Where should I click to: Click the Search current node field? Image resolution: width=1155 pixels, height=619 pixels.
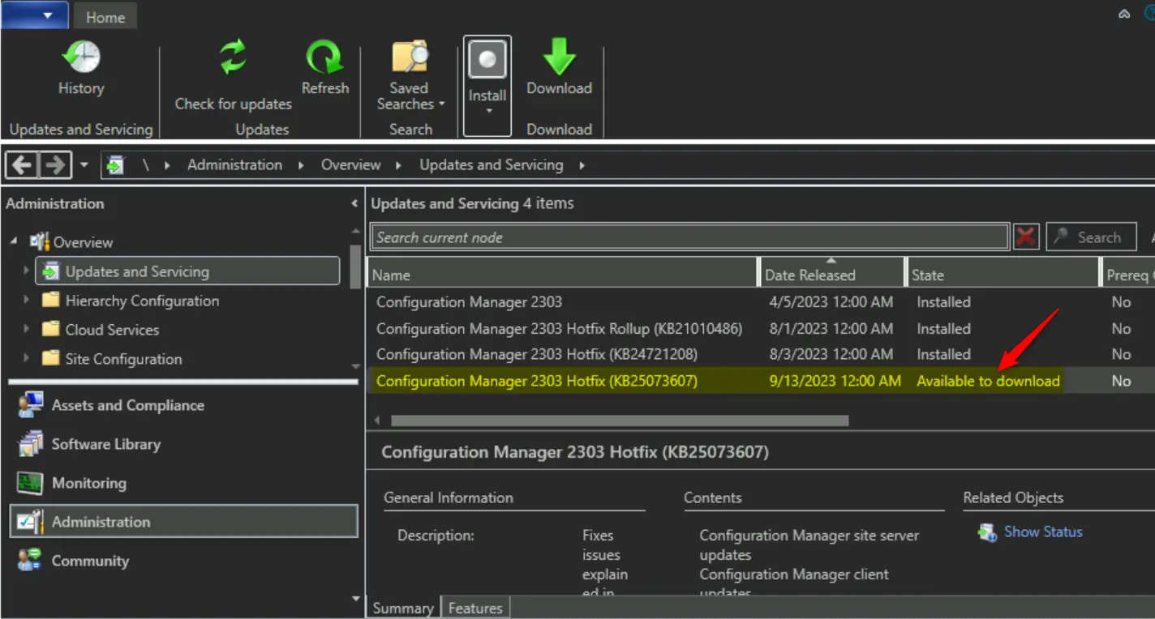(x=690, y=237)
